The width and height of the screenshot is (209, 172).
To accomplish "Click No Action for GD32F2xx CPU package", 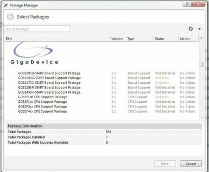I will click(187, 107).
